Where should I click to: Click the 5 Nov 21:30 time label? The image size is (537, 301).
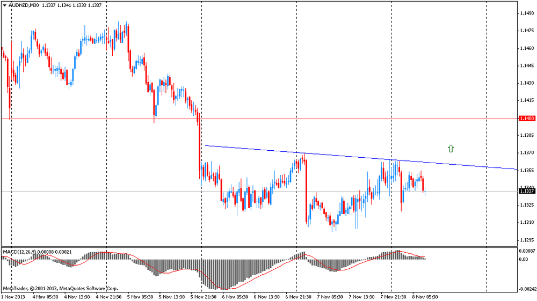[204, 297]
